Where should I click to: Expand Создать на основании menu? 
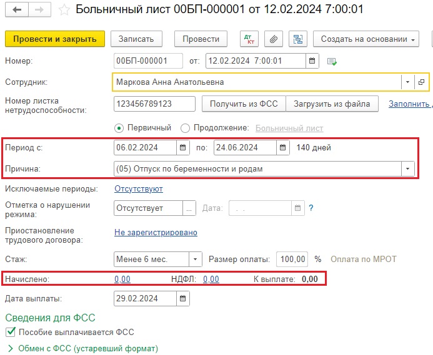(x=366, y=39)
